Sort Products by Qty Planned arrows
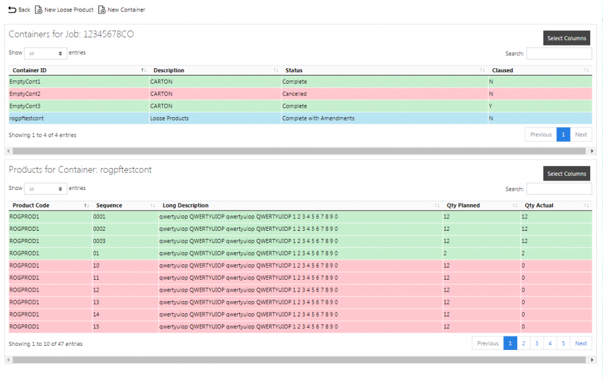This screenshot has height=380, width=603. click(x=515, y=205)
